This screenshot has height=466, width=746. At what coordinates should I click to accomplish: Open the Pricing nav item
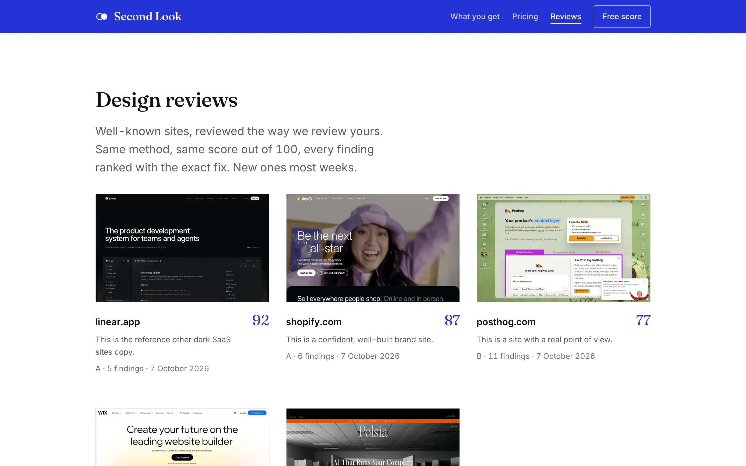(x=525, y=17)
